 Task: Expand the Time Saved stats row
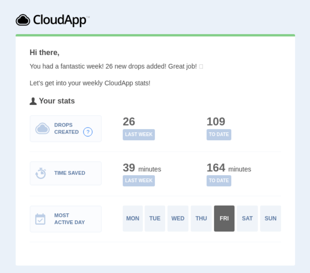[65, 173]
